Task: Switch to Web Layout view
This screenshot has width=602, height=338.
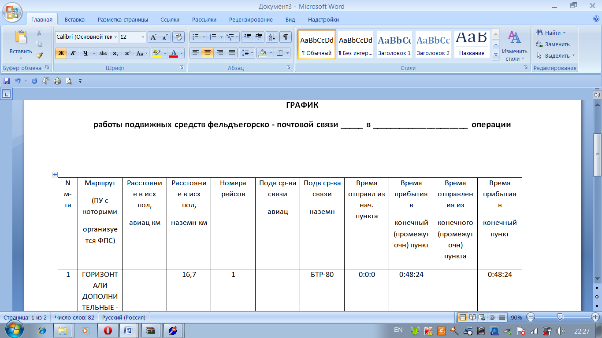Action: click(x=482, y=317)
